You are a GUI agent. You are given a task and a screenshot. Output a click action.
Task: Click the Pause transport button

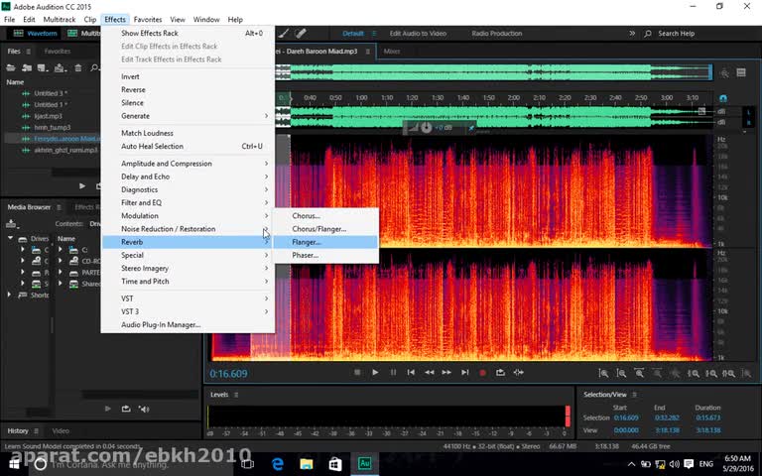click(x=393, y=372)
